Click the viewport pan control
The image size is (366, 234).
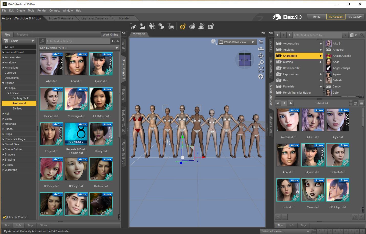click(261, 56)
